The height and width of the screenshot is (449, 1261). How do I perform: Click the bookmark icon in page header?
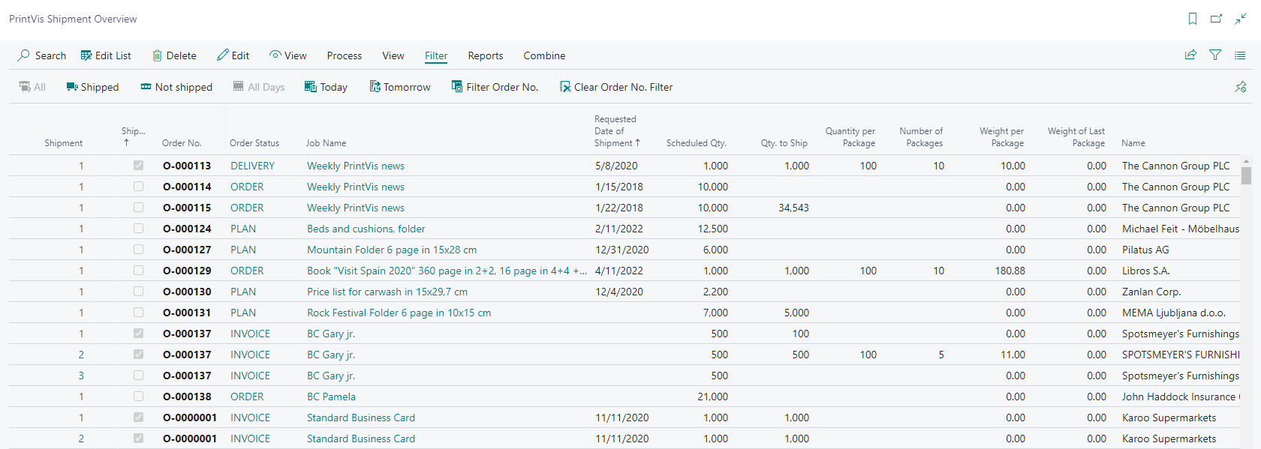1193,19
